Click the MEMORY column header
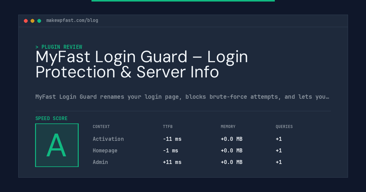The height and width of the screenshot is (192, 366). [228, 127]
